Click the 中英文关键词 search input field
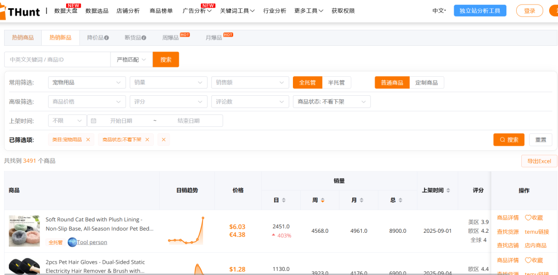Viewport: 558px width, 275px height. [x=57, y=60]
